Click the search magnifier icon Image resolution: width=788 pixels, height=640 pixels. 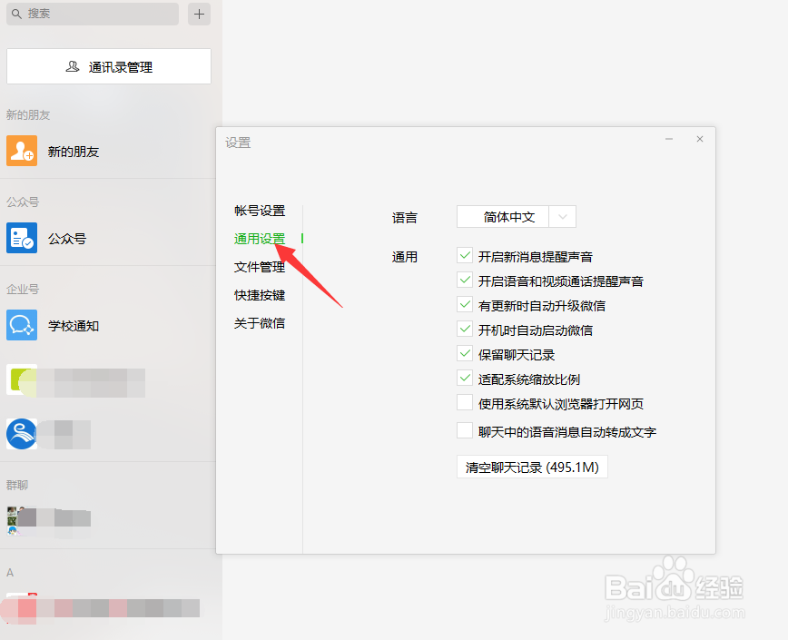coord(16,14)
